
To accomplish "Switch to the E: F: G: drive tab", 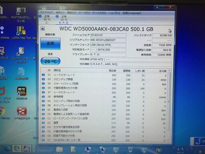I will point(64,20).
